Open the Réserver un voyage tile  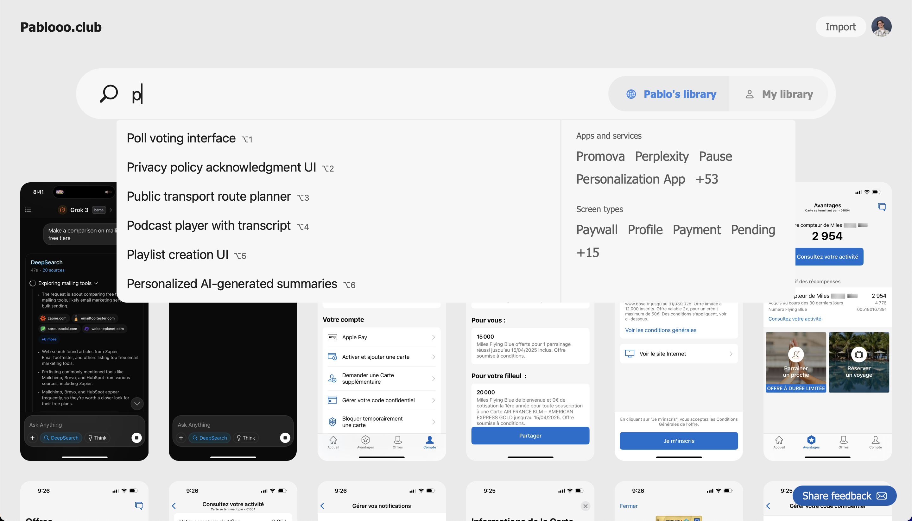point(859,362)
